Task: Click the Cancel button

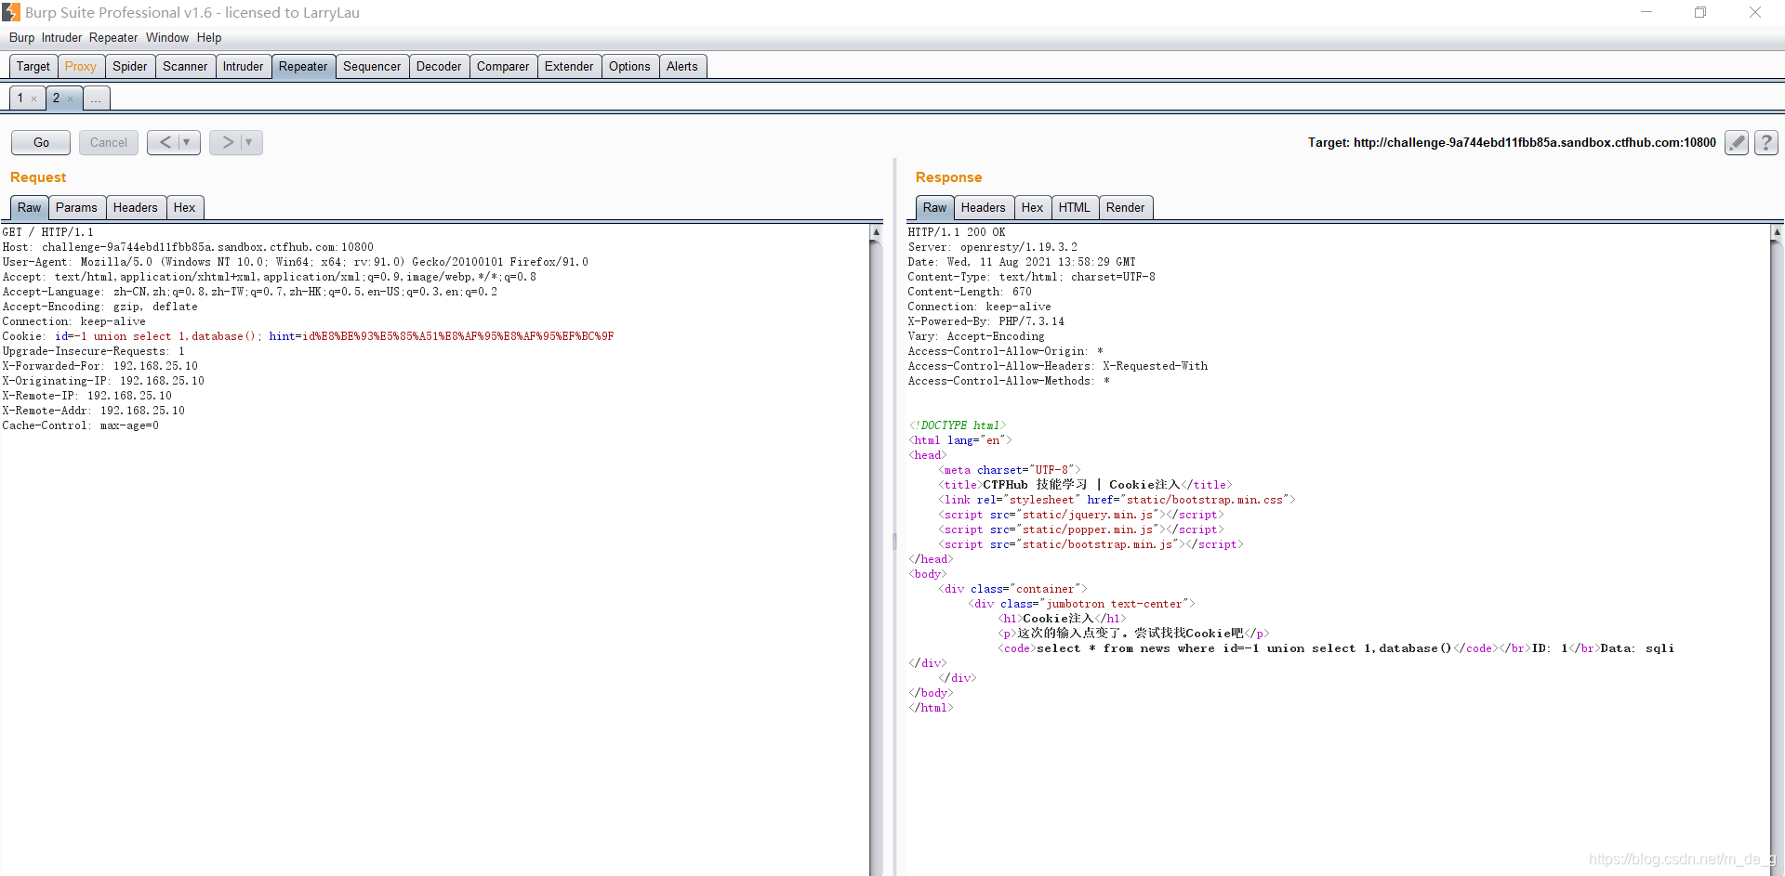Action: pos(109,142)
